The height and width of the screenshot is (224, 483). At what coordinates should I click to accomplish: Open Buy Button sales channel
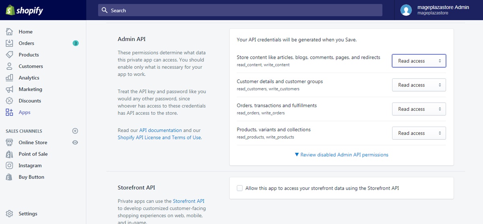(31, 177)
